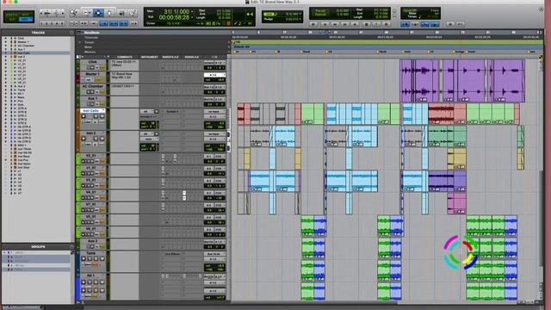This screenshot has width=551, height=310.
Task: Select the Pencil tool
Action: coord(133,13)
